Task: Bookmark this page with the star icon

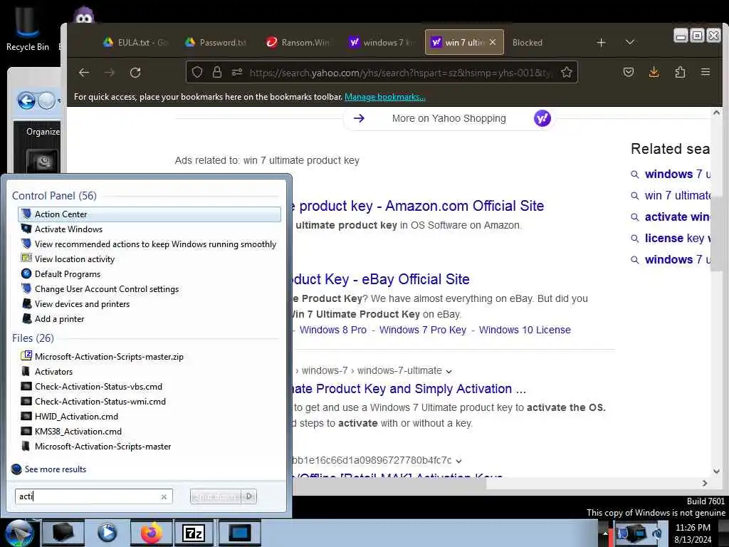Action: (566, 72)
